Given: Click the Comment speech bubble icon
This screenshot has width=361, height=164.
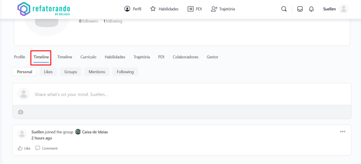Looking at the screenshot, I should click(x=38, y=148).
